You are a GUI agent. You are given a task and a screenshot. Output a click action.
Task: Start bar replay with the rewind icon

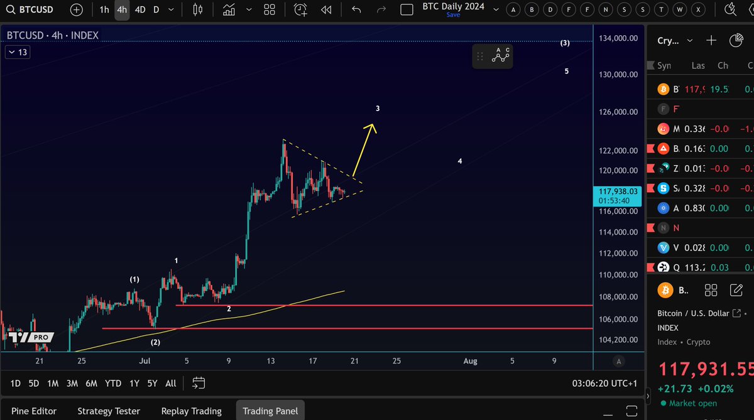[x=325, y=10]
